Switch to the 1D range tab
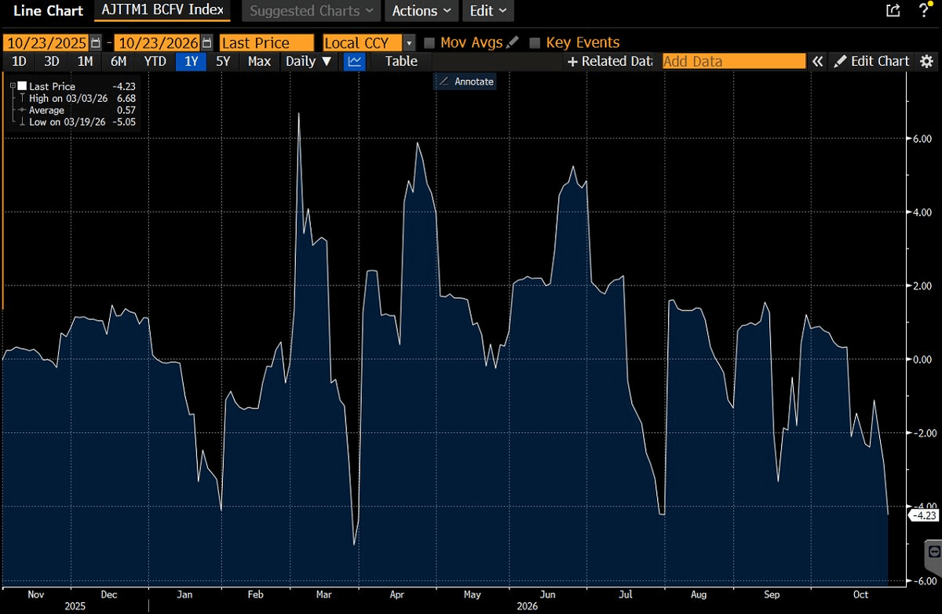The image size is (942, 614). [x=20, y=61]
